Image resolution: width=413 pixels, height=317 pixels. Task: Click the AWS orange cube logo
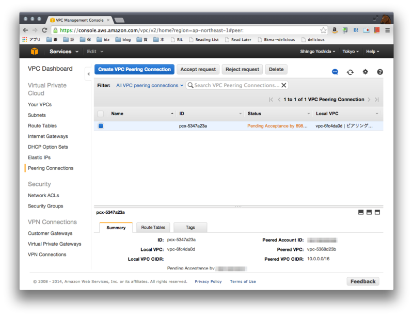click(35, 52)
